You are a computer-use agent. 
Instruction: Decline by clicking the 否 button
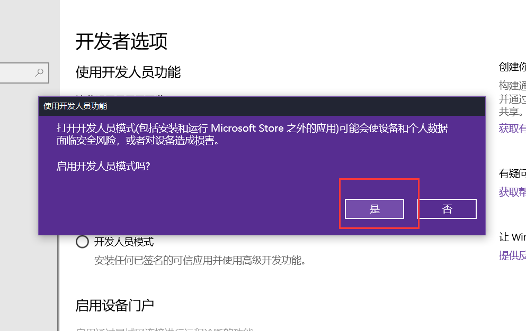pos(447,209)
